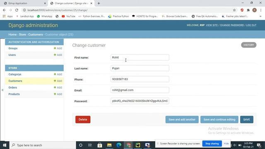This screenshot has width=265, height=149.
Task: Add a new Group
Action: [x=58, y=48]
